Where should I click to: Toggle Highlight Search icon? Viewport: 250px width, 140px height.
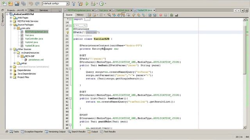point(123,15)
